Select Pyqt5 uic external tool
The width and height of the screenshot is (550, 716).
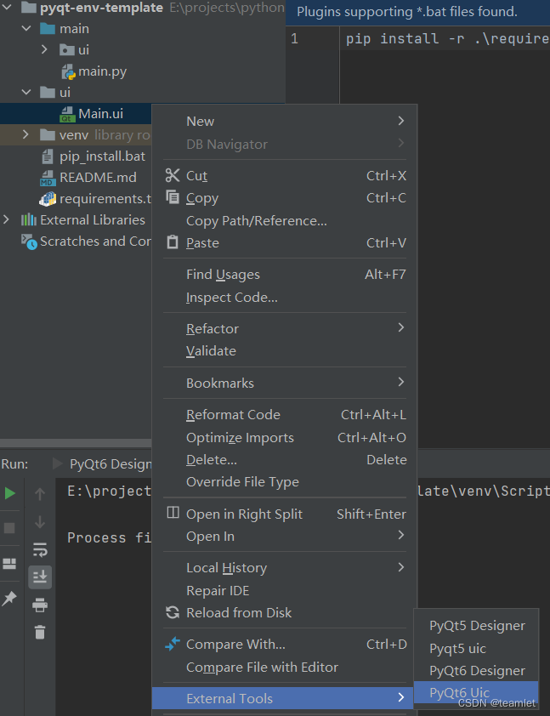coord(476,649)
